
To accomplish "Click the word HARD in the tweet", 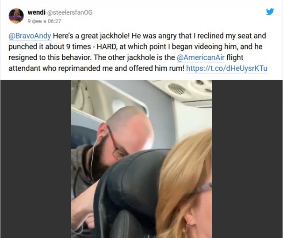I will [x=107, y=46].
